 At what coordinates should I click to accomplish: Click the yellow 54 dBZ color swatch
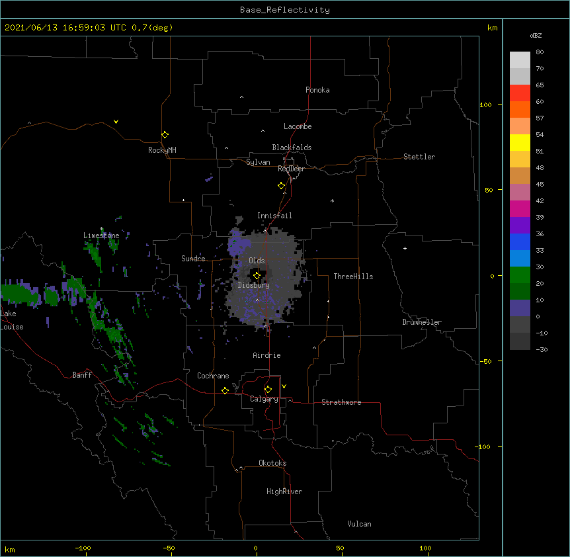click(x=520, y=142)
